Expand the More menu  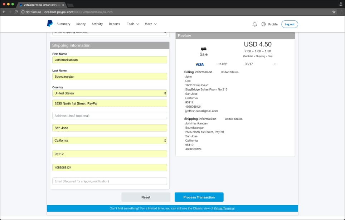[x=151, y=24]
